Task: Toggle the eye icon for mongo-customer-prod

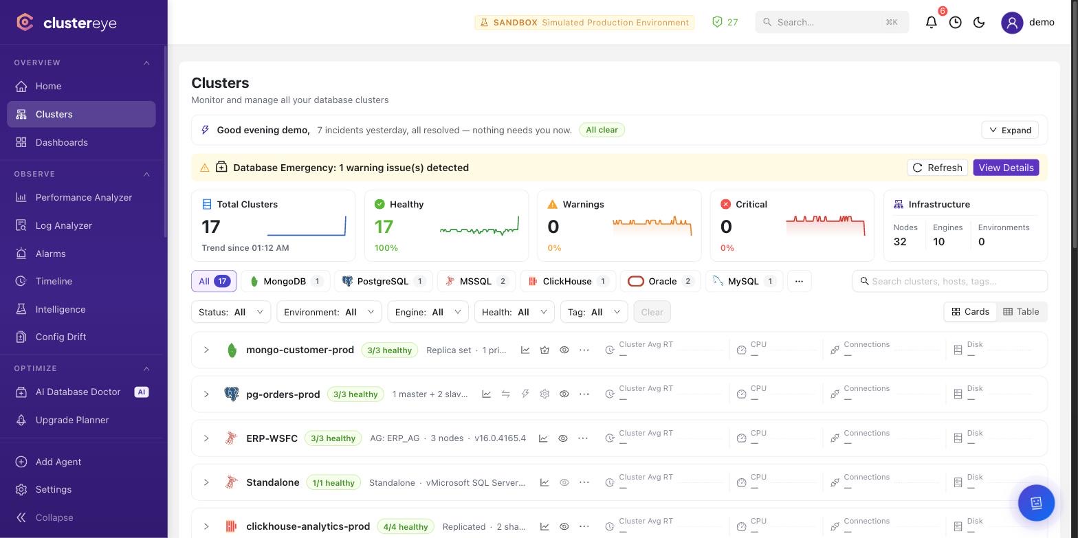Action: click(x=564, y=350)
